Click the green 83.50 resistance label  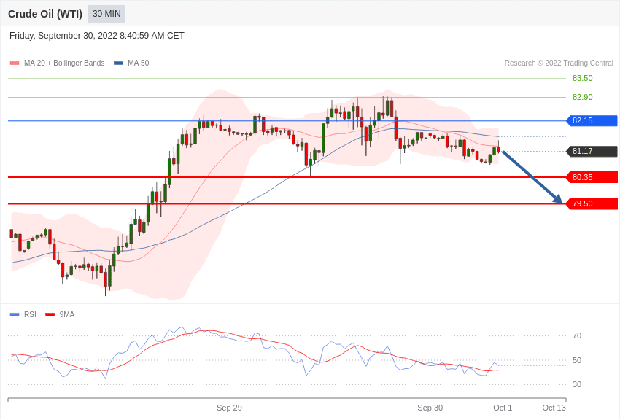(582, 79)
